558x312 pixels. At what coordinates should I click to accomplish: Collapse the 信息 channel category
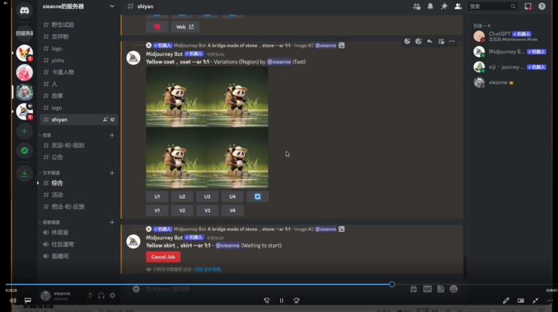coord(45,135)
